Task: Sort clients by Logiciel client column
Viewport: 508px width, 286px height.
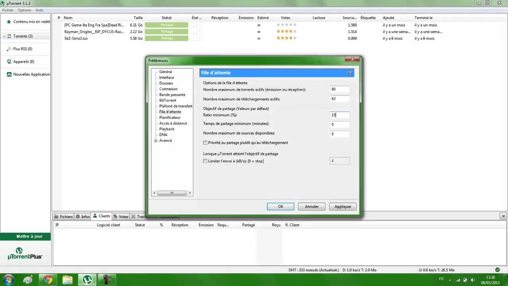Action: 108,225
